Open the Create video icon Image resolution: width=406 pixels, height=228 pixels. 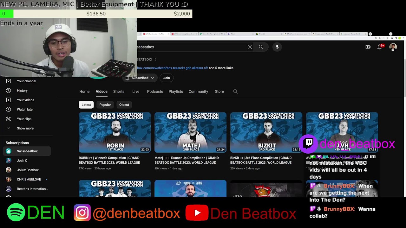(368, 47)
